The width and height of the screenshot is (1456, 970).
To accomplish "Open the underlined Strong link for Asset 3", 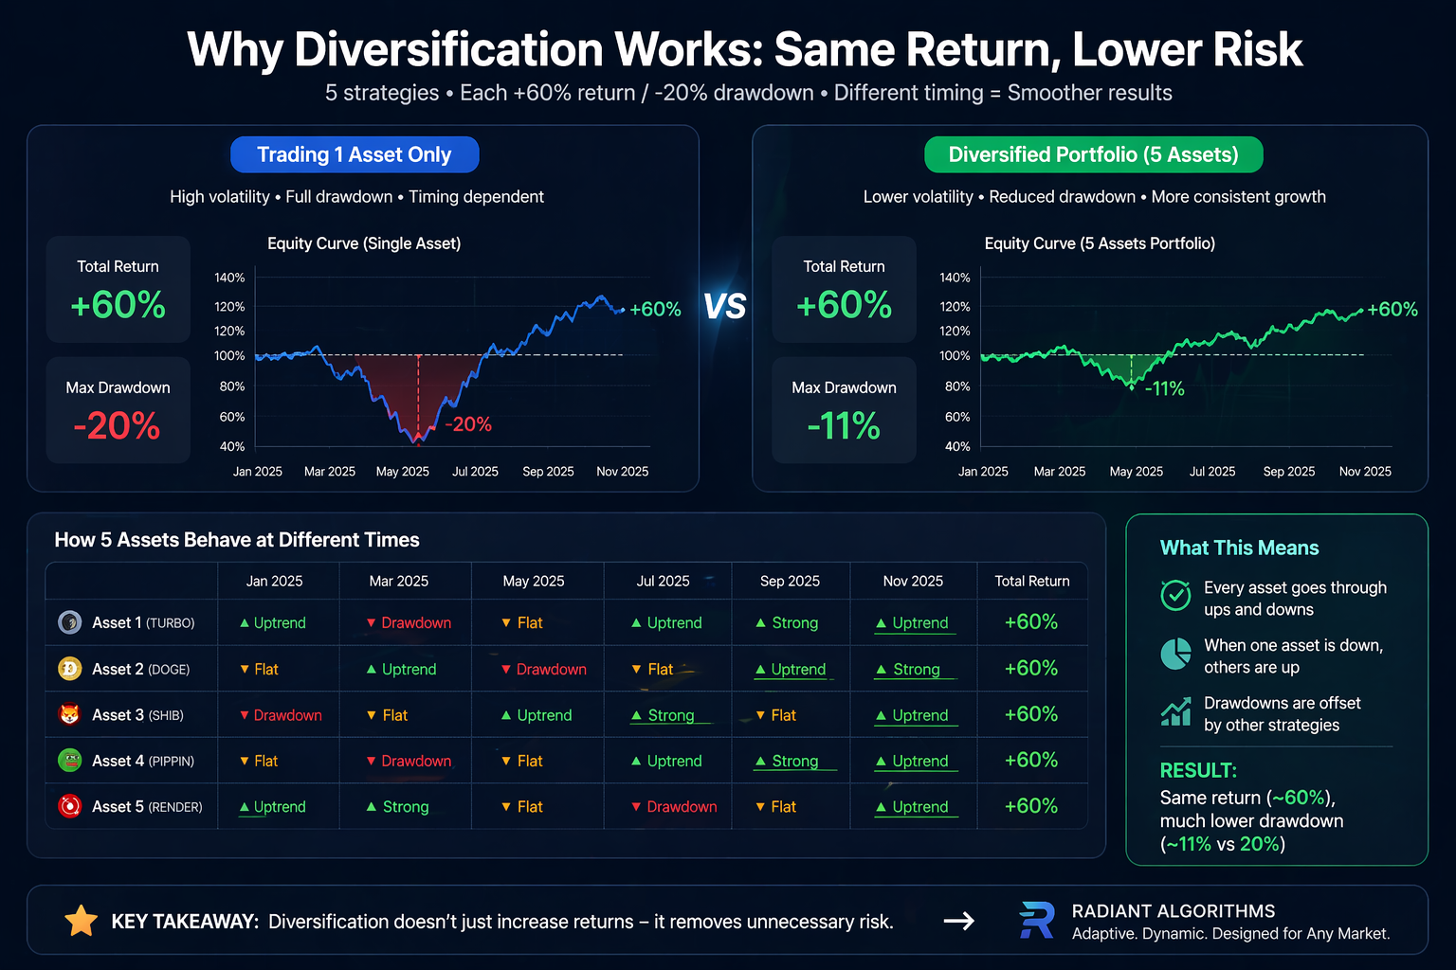I will pyautogui.click(x=669, y=714).
